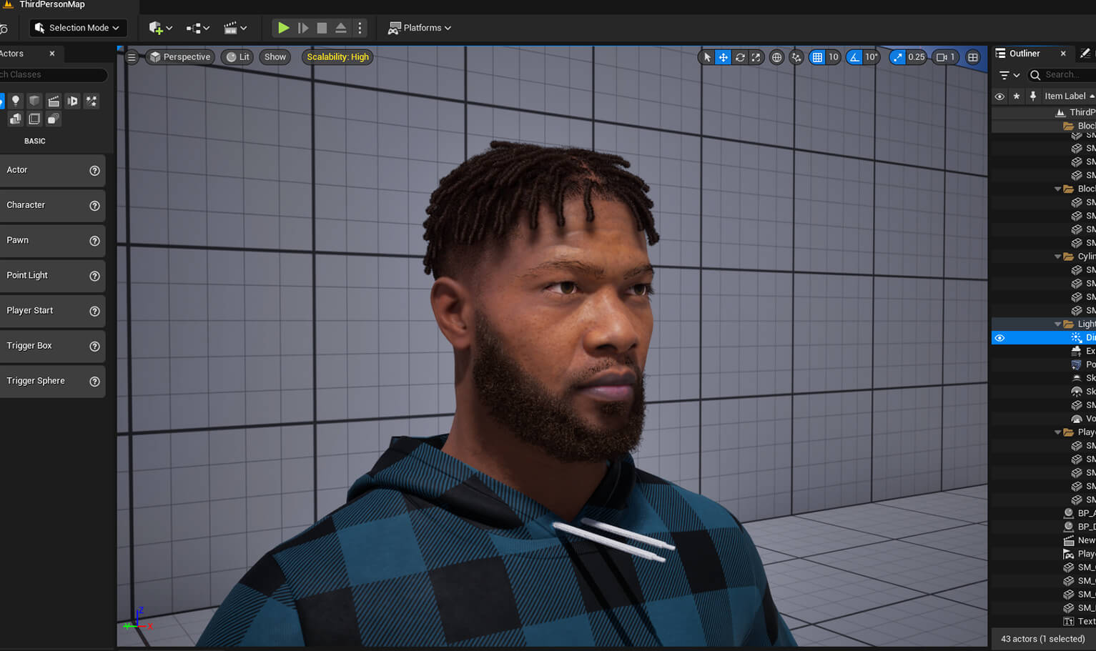This screenshot has width=1096, height=651.
Task: Select the Geometry category icon
Action: coord(15,119)
